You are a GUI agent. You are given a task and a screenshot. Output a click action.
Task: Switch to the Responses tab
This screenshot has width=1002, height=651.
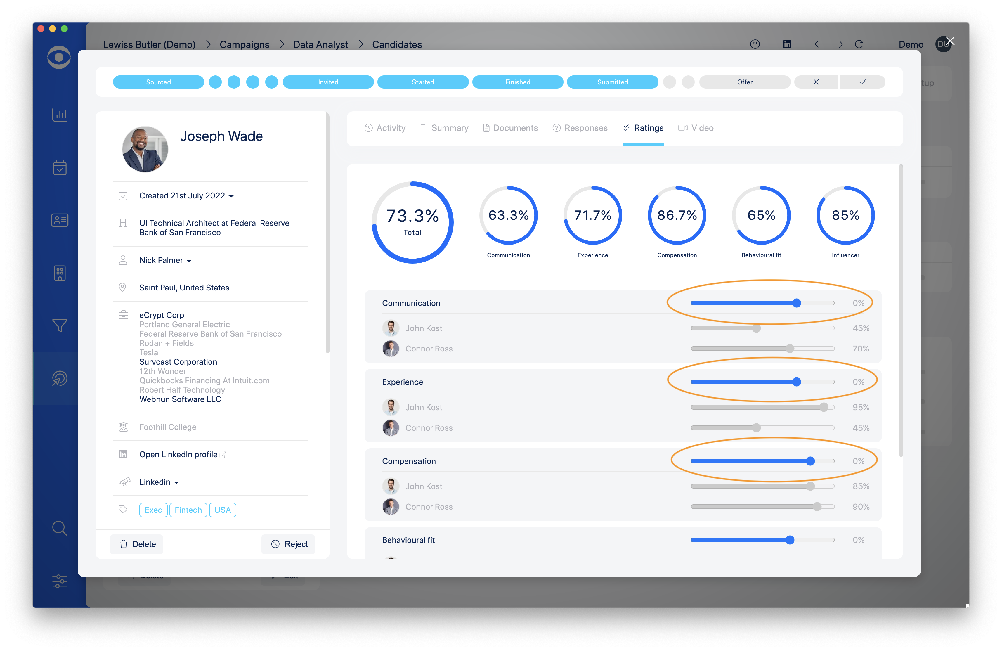pyautogui.click(x=586, y=128)
